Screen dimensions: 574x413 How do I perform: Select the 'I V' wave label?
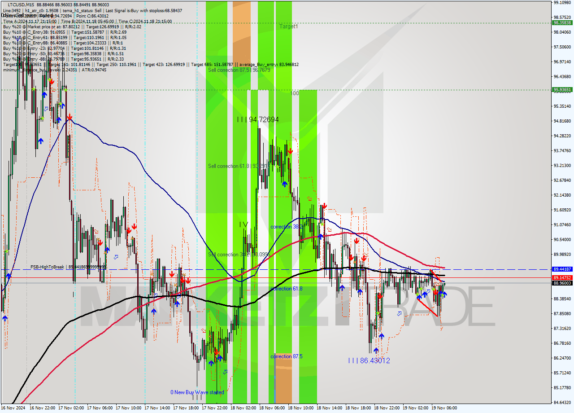[x=244, y=224]
